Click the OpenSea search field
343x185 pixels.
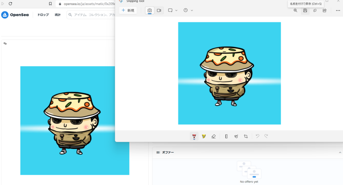91,15
